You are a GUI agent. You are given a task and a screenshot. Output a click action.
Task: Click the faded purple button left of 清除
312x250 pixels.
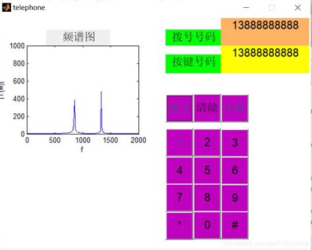point(180,108)
